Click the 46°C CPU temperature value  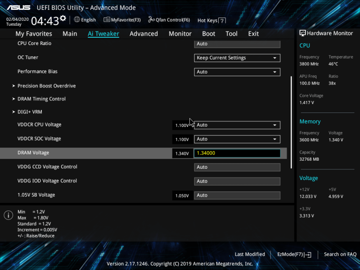pyautogui.click(x=333, y=64)
